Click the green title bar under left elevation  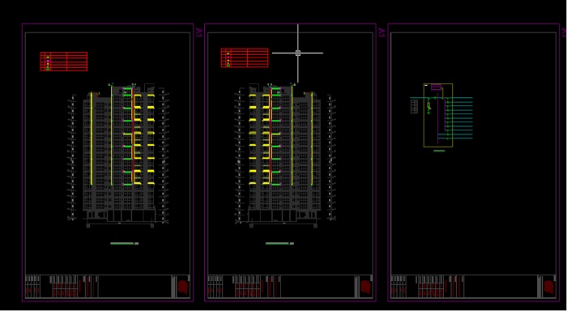(125, 244)
